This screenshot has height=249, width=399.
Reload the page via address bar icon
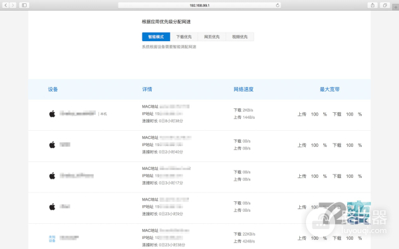(277, 5)
